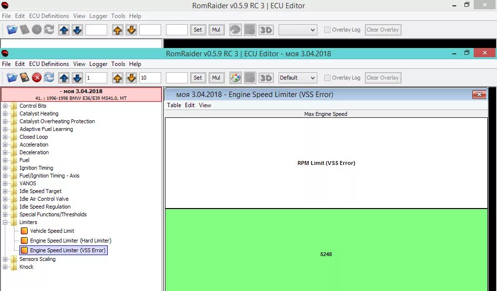Screen dimensions: 497x291
Task: Expand the Catalyst Heating folder
Action: [5, 113]
